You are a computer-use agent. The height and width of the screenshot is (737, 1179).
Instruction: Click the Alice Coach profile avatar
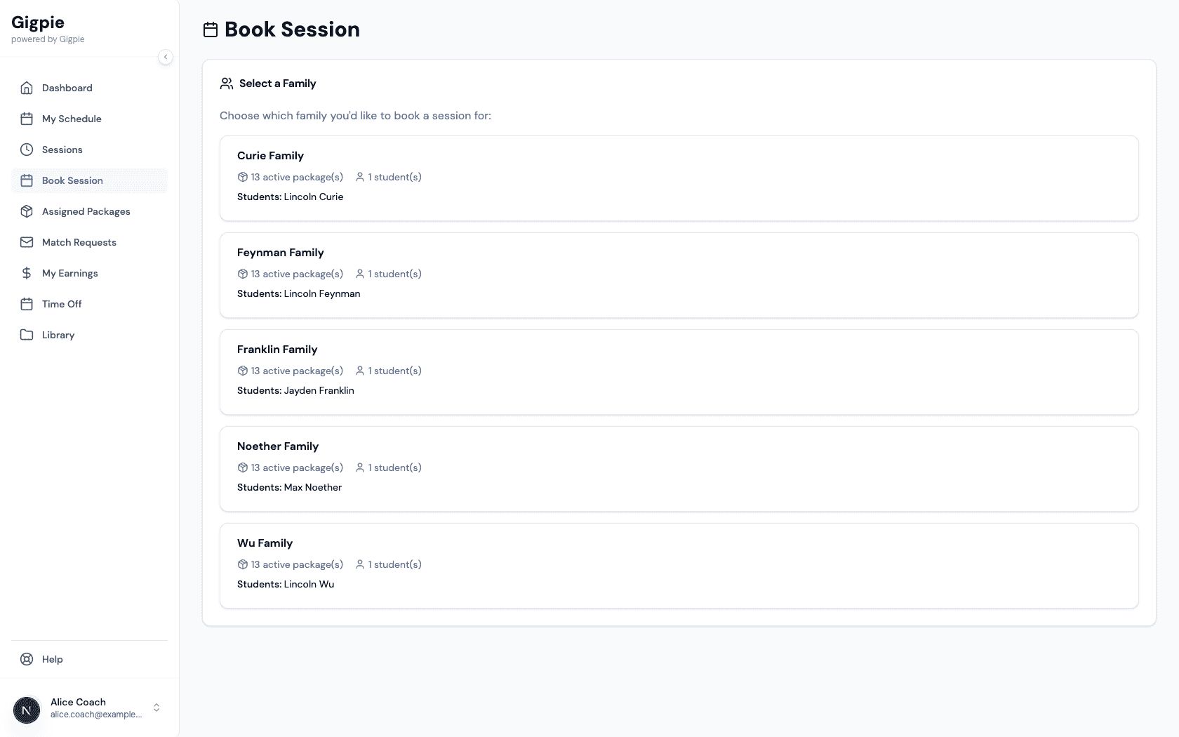tap(27, 710)
